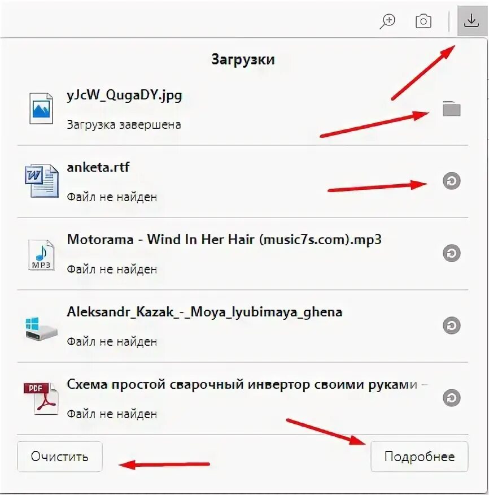Click the downloads arrow icon in toolbar
489x495 pixels.
(471, 21)
